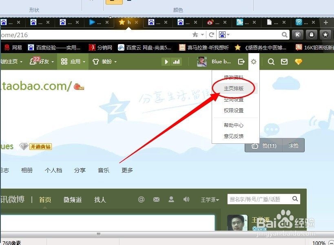334x245 pixels.
Task: Open a new browser tab with plus button
Action: point(326,22)
